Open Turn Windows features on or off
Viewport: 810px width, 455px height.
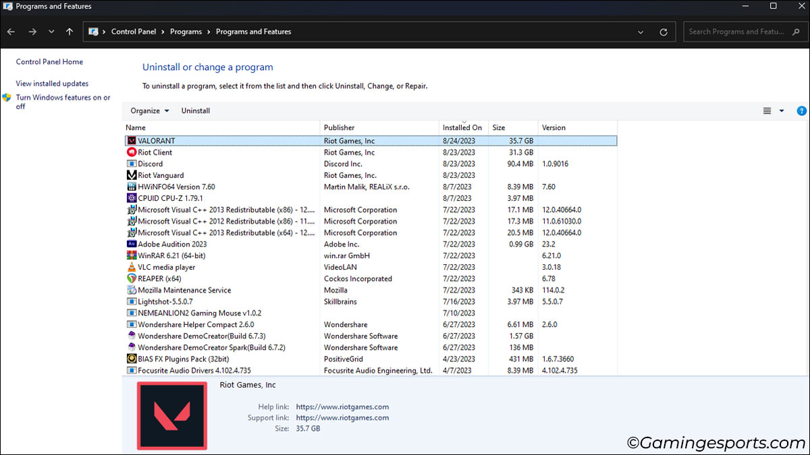[63, 102]
